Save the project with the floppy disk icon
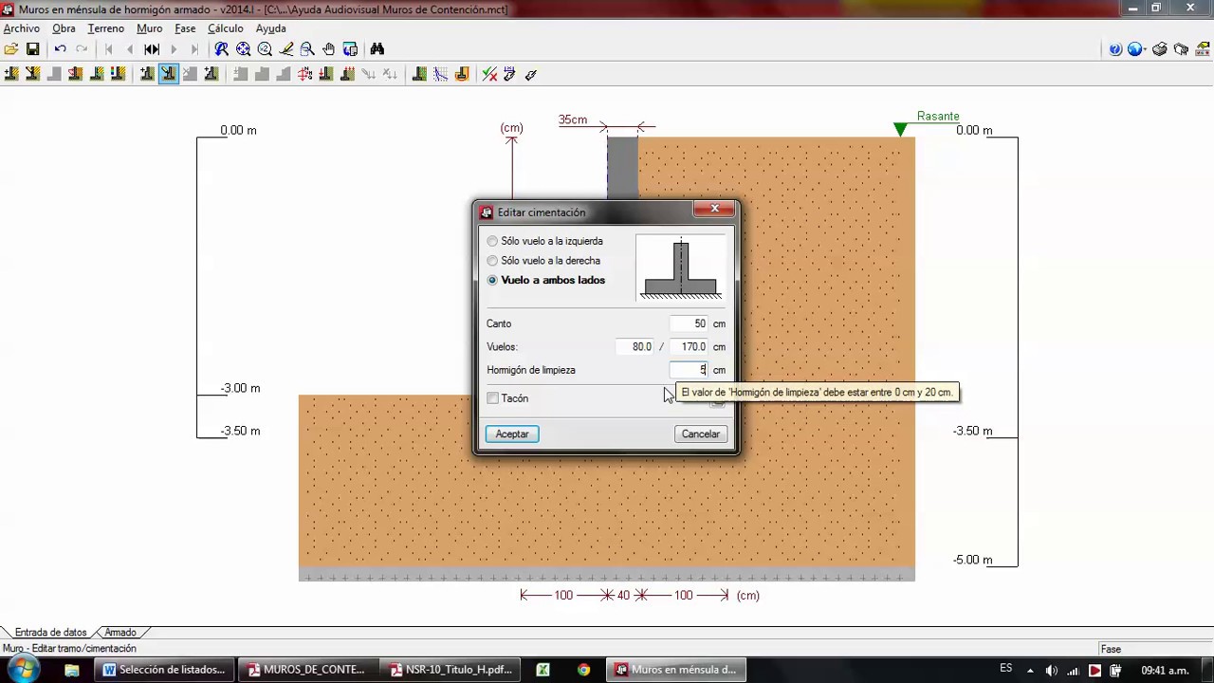Viewport: 1214px width, 683px height. [x=32, y=49]
